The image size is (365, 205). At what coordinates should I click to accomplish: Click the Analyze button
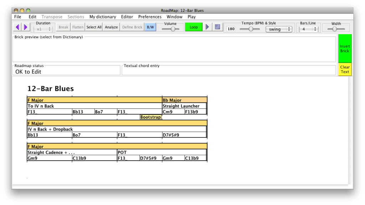111,27
